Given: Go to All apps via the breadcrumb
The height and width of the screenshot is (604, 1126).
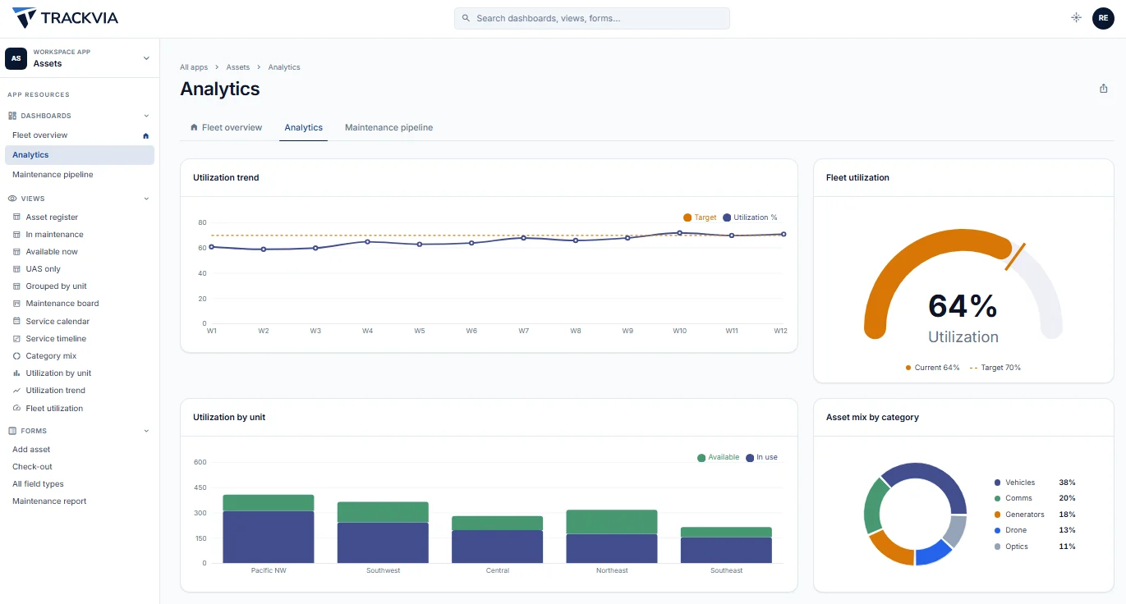Looking at the screenshot, I should (x=194, y=67).
